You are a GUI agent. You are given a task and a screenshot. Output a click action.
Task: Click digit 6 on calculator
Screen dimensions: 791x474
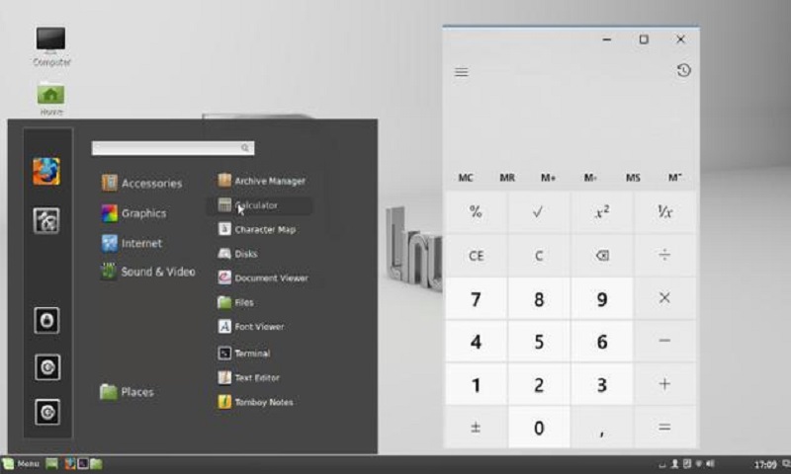tap(602, 341)
